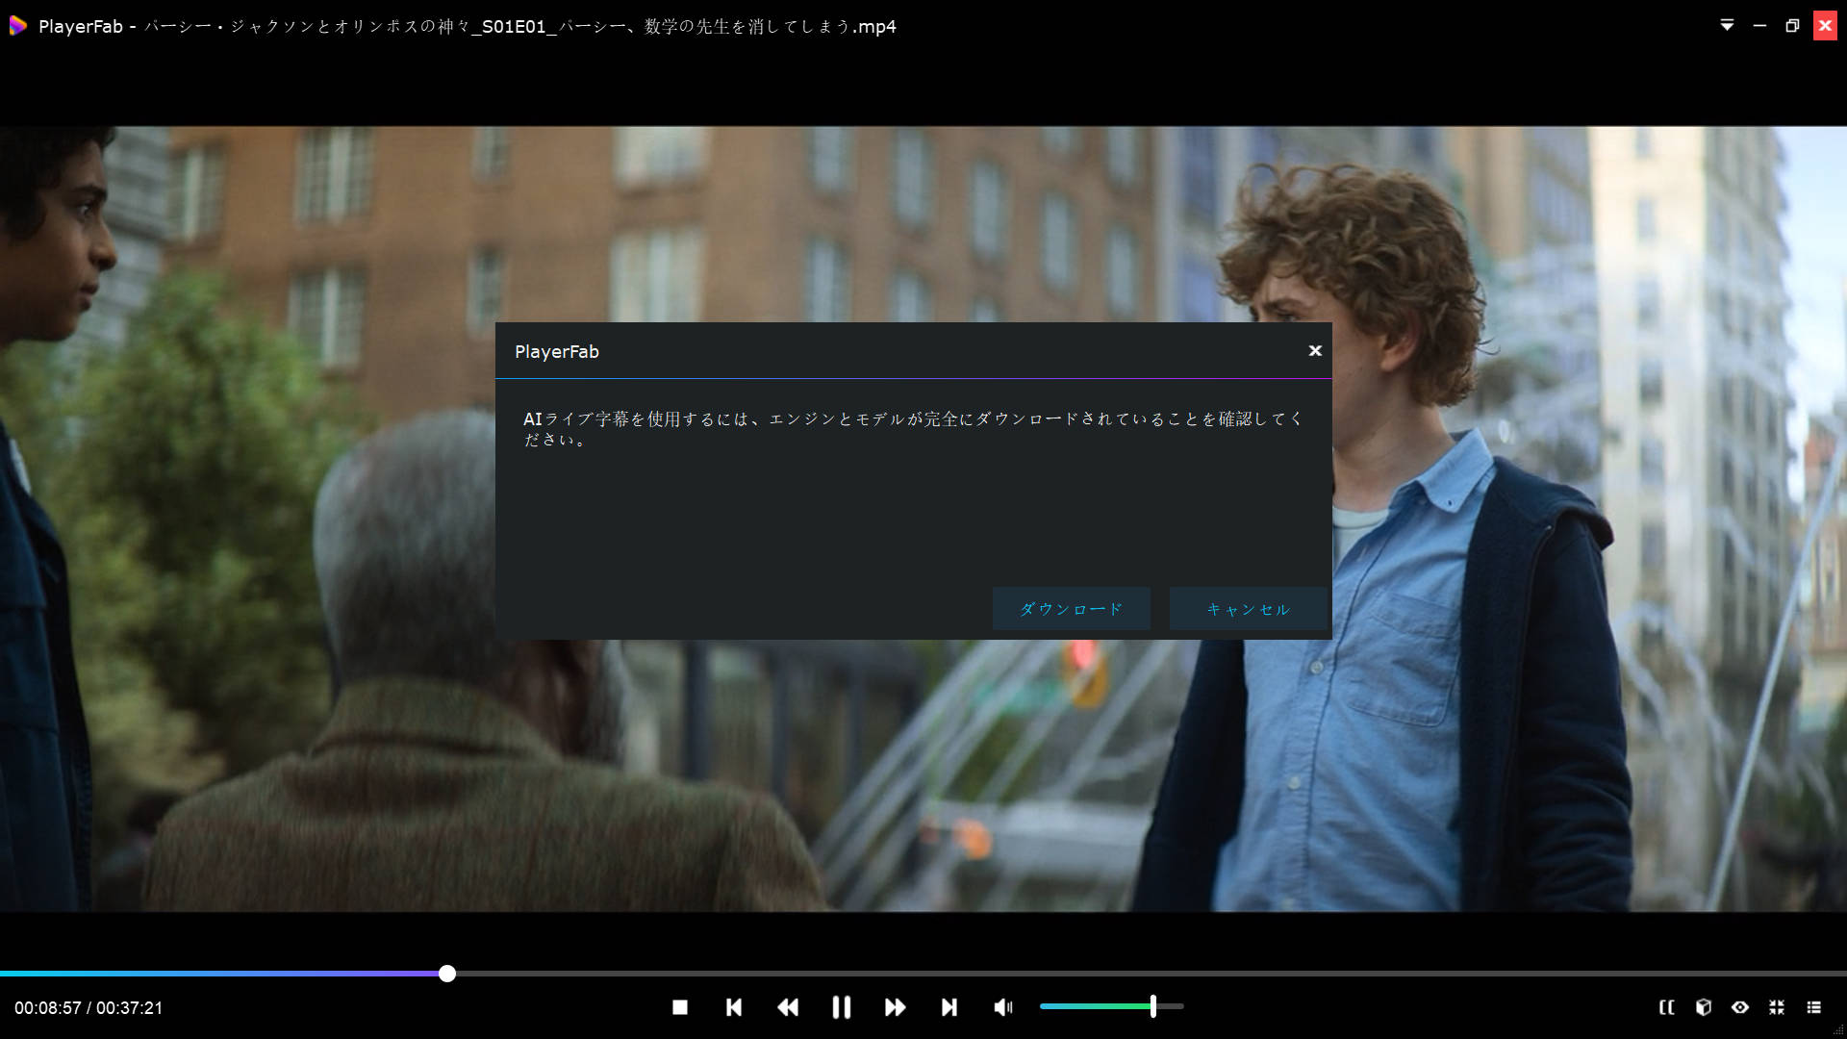Click the キャンセル button in dialog
The height and width of the screenshot is (1039, 1847).
(1248, 609)
